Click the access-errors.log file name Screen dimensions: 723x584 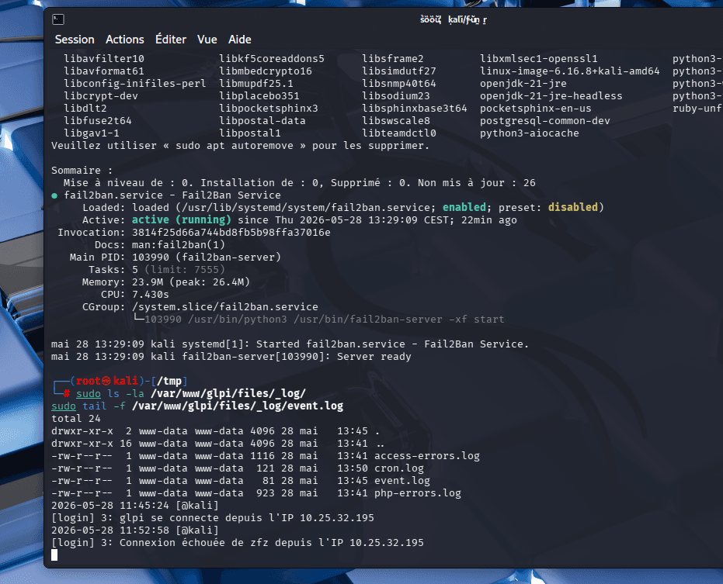pyautogui.click(x=427, y=456)
